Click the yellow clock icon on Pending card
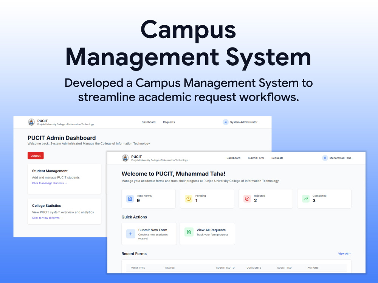 point(189,199)
